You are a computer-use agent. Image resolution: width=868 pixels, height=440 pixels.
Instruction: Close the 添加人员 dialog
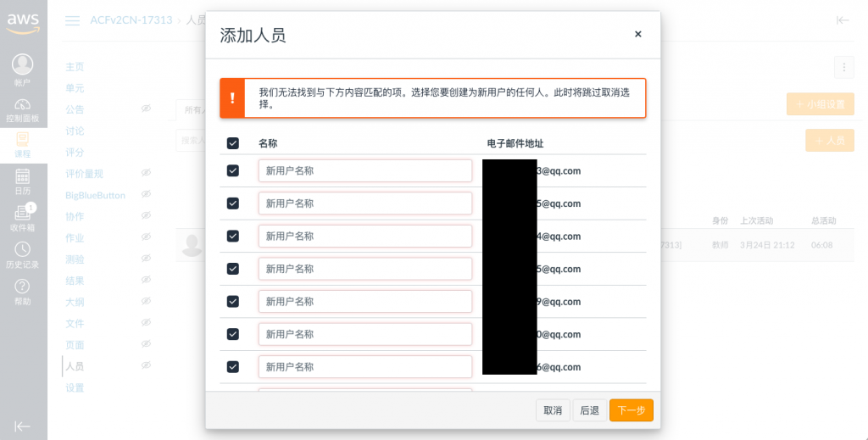point(637,34)
